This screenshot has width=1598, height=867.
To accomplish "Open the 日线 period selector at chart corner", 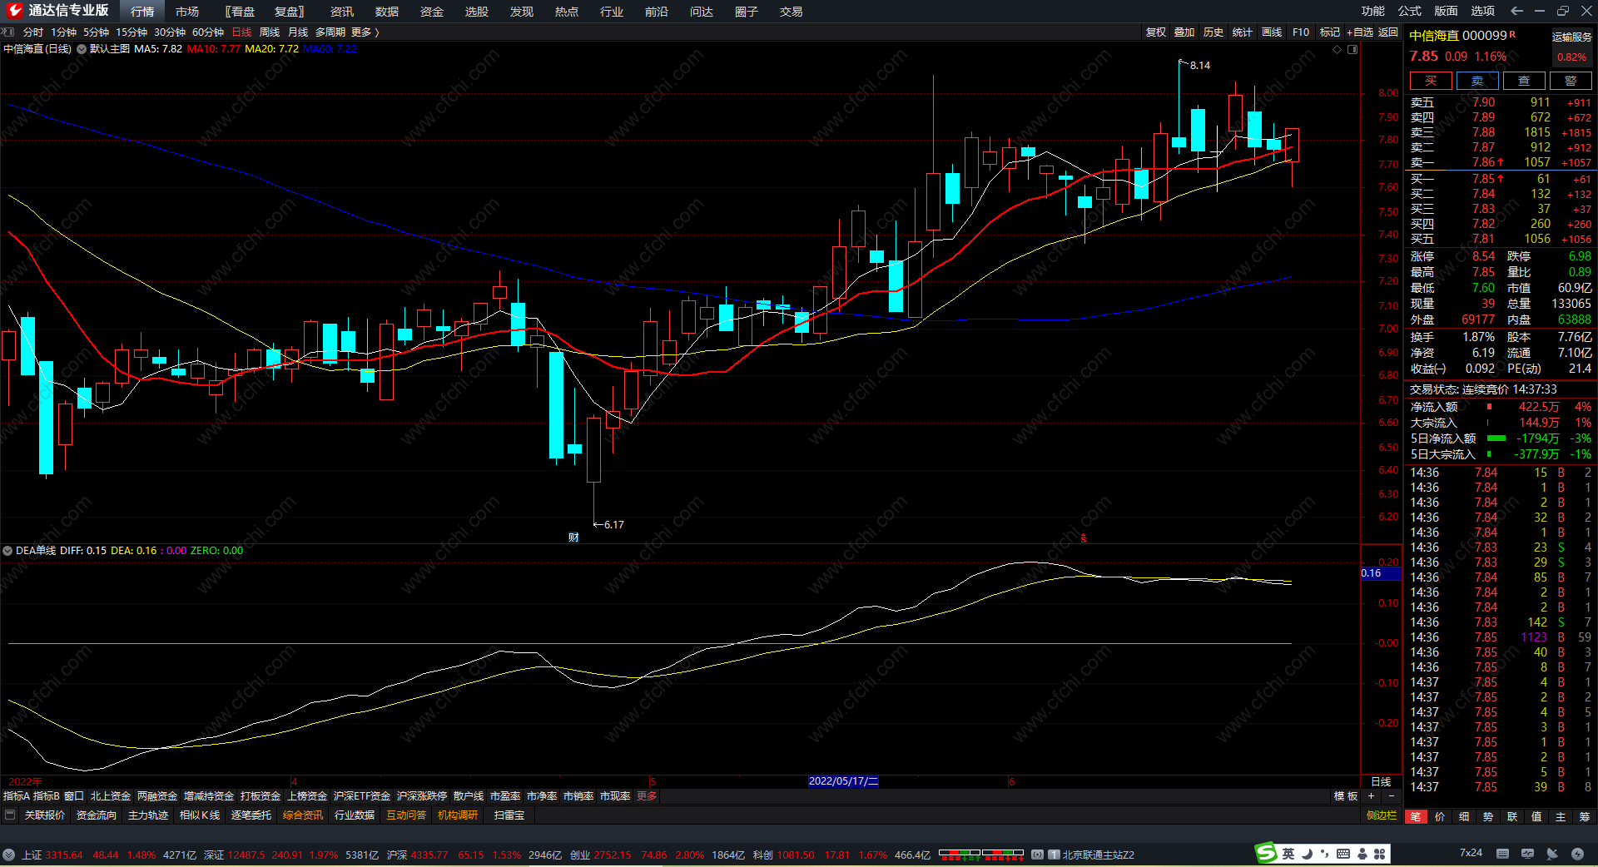I will pos(1381,781).
